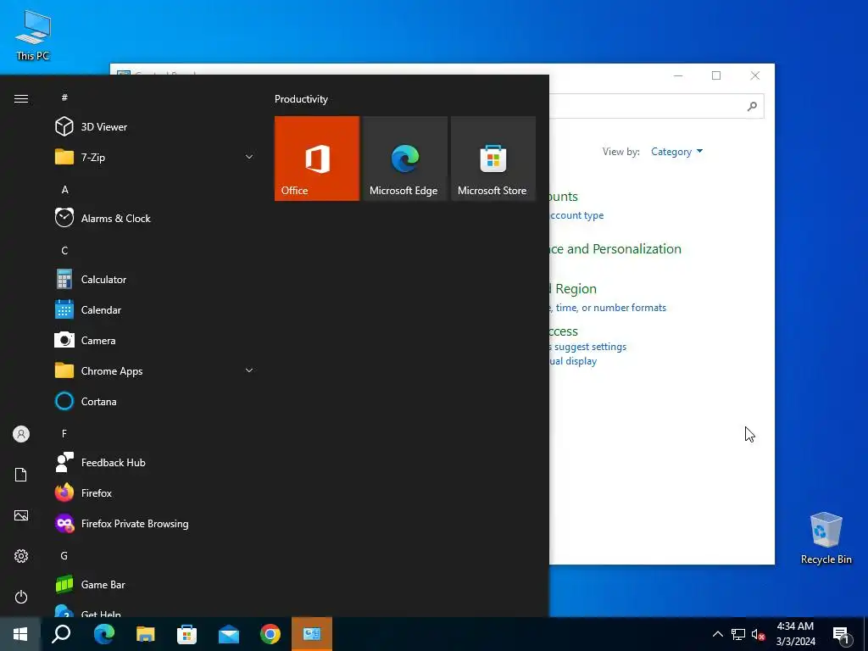Open 3D Viewer from the app list
This screenshot has width=868, height=651.
click(155, 127)
